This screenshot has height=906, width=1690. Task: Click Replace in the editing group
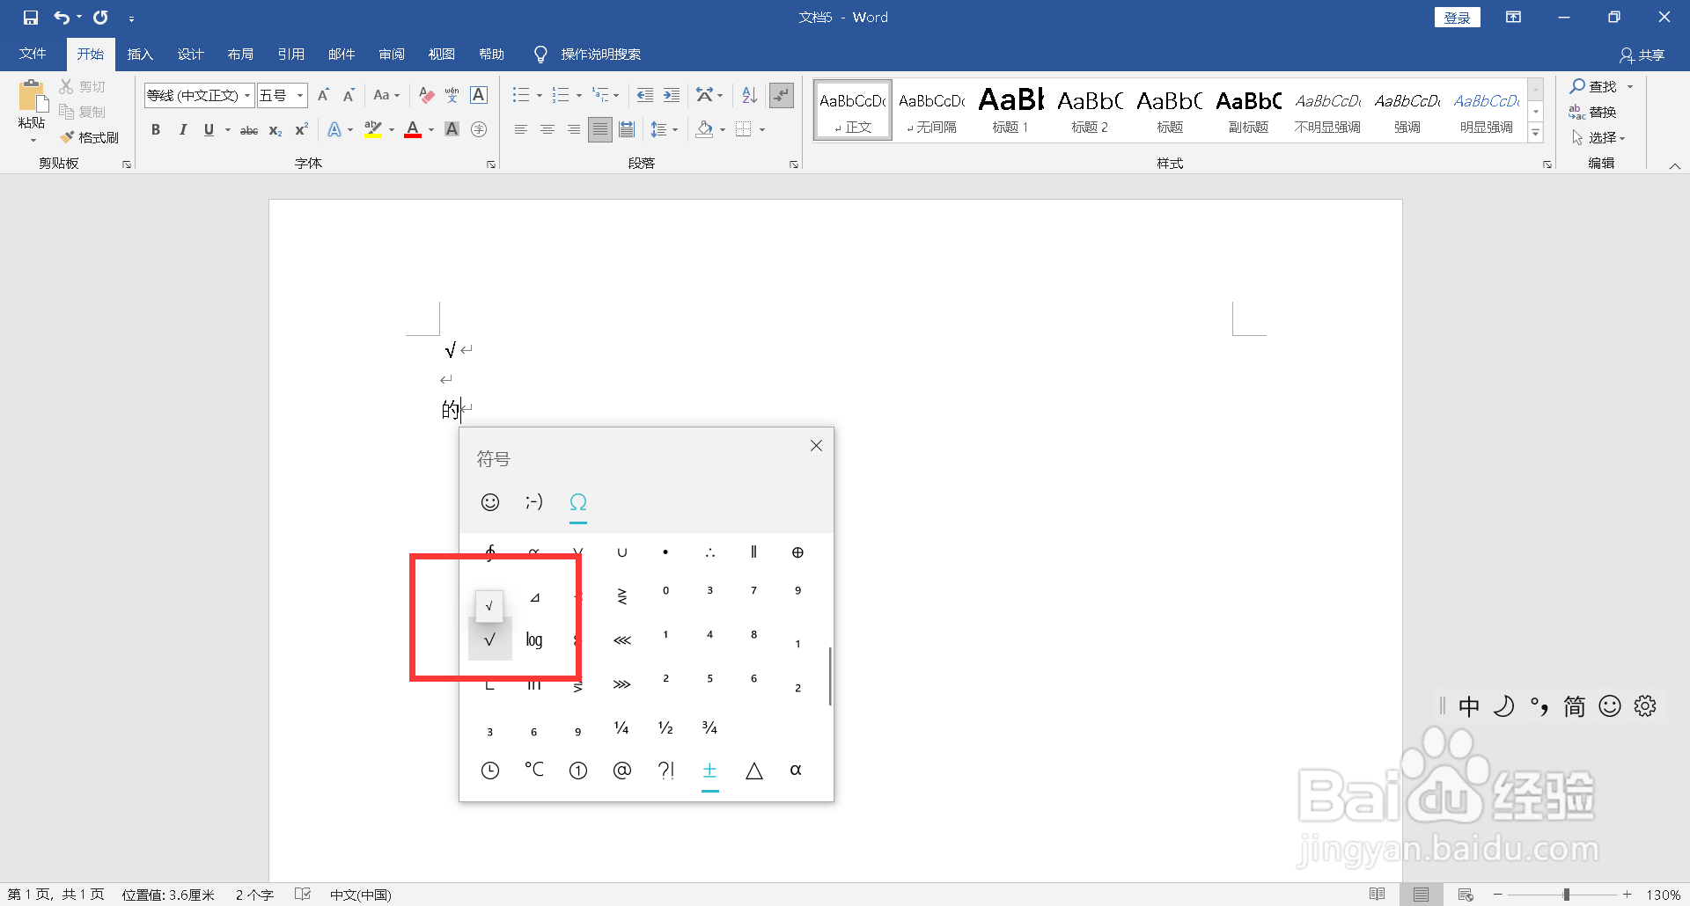click(x=1593, y=112)
